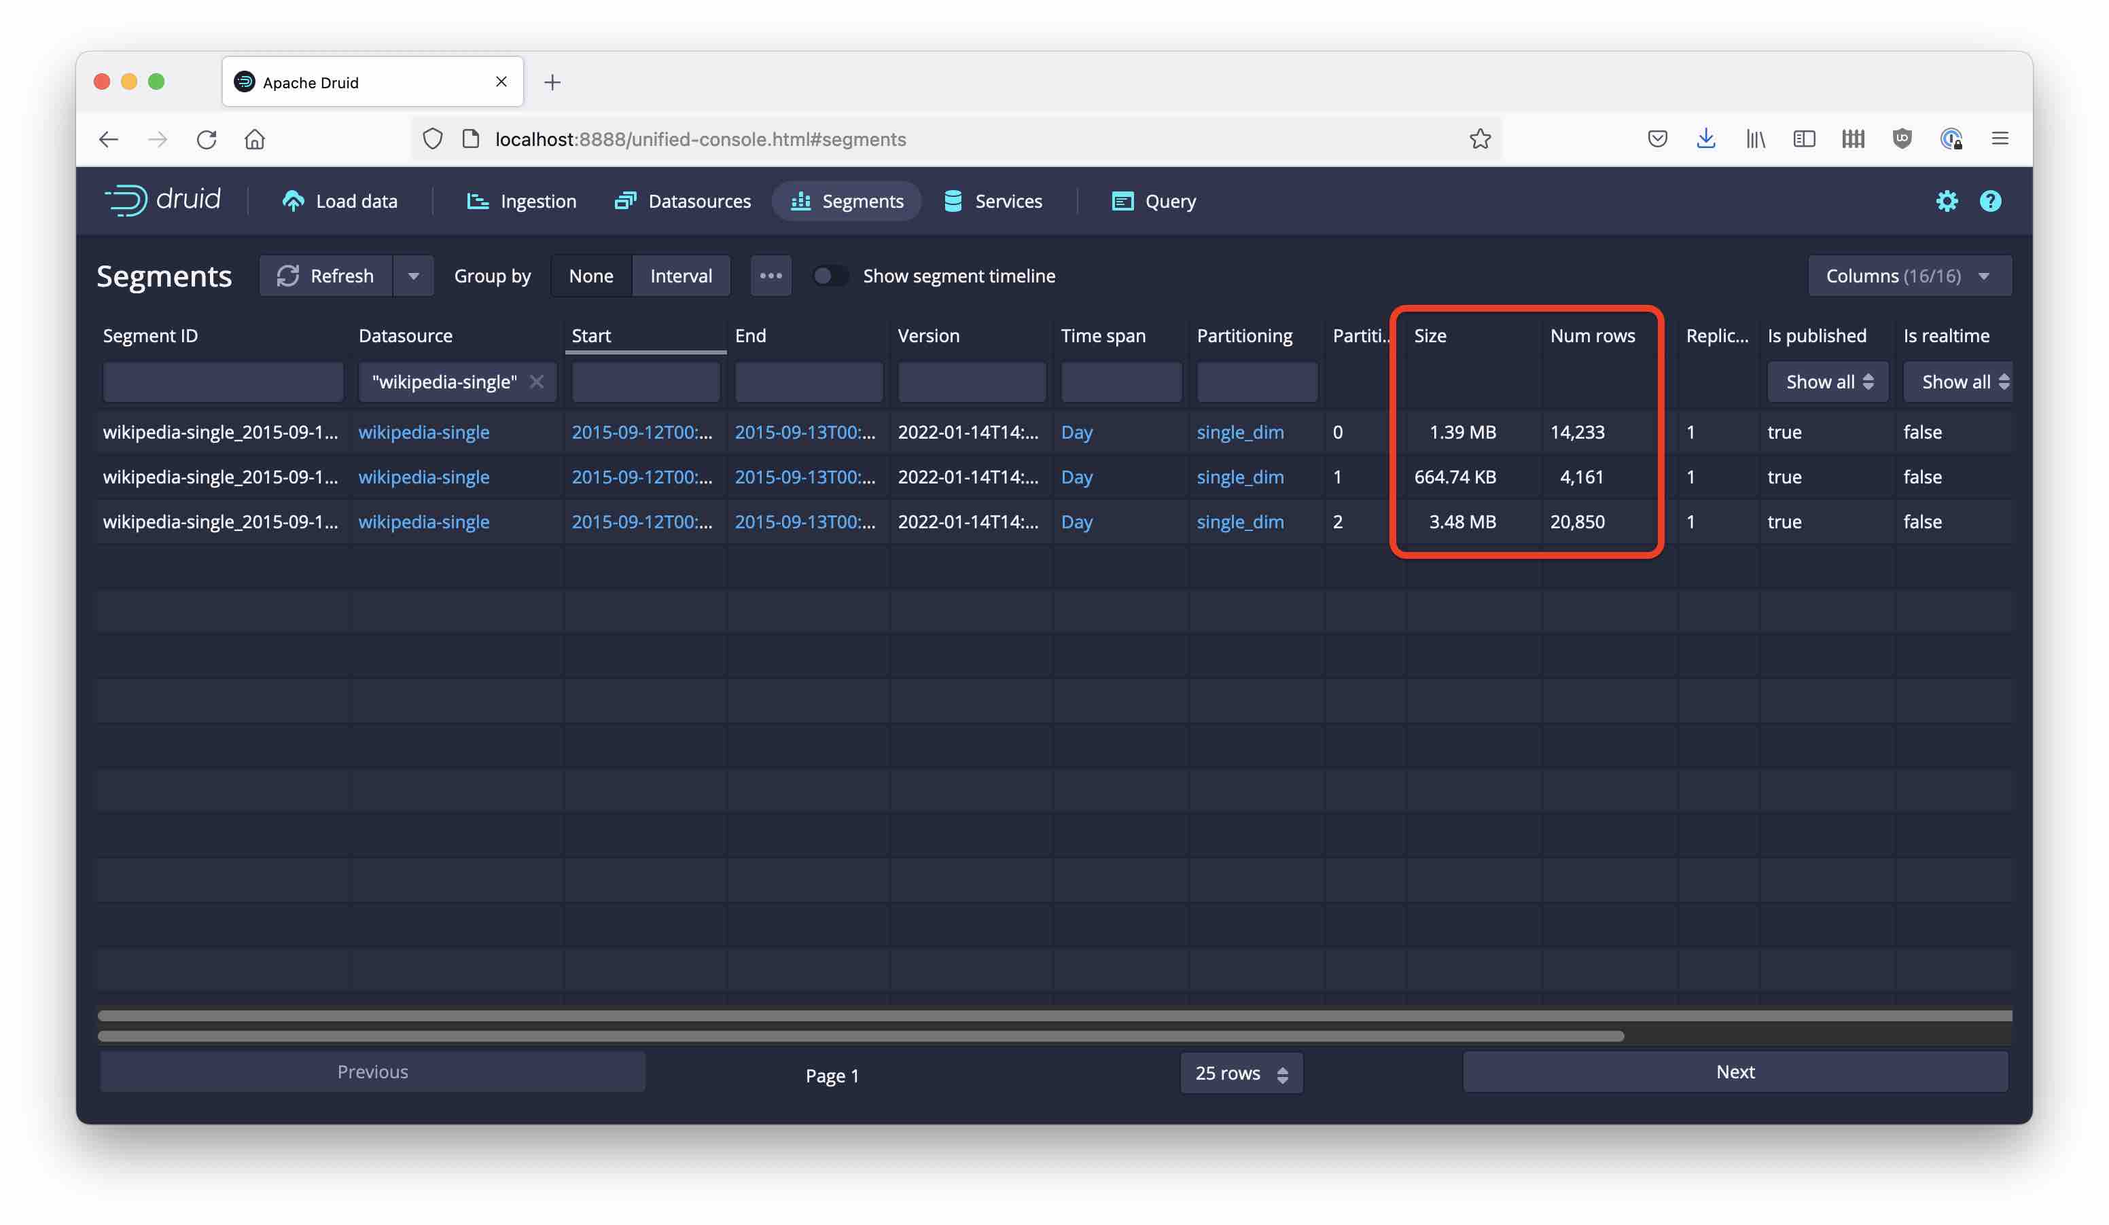This screenshot has width=2109, height=1225.
Task: Select Interval grouping mode
Action: click(680, 275)
